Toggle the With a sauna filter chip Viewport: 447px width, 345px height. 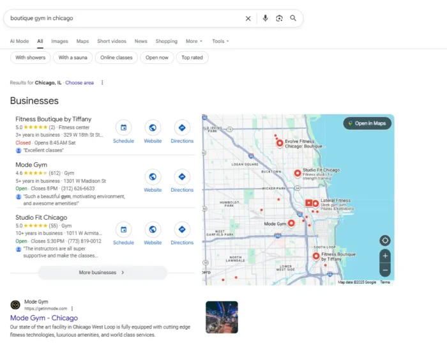point(73,57)
